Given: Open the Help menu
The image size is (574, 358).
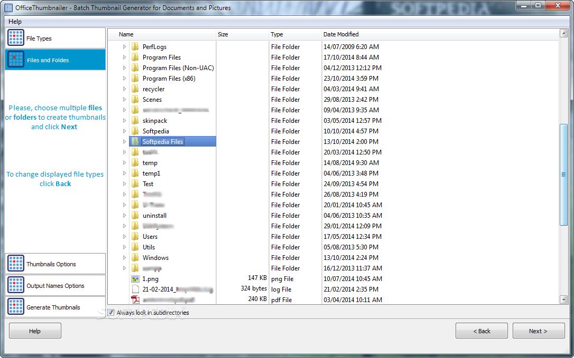Looking at the screenshot, I should point(15,22).
